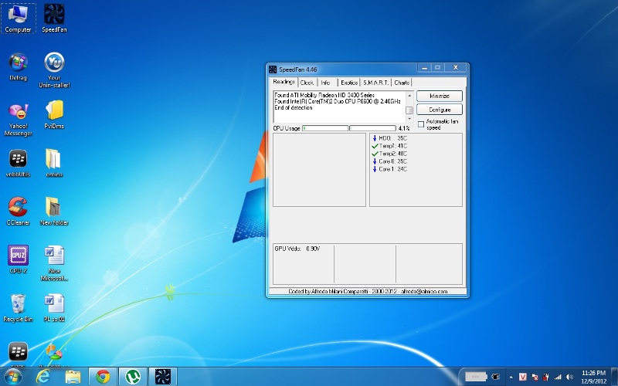Click the Configure button
This screenshot has width=618, height=386.
[440, 110]
